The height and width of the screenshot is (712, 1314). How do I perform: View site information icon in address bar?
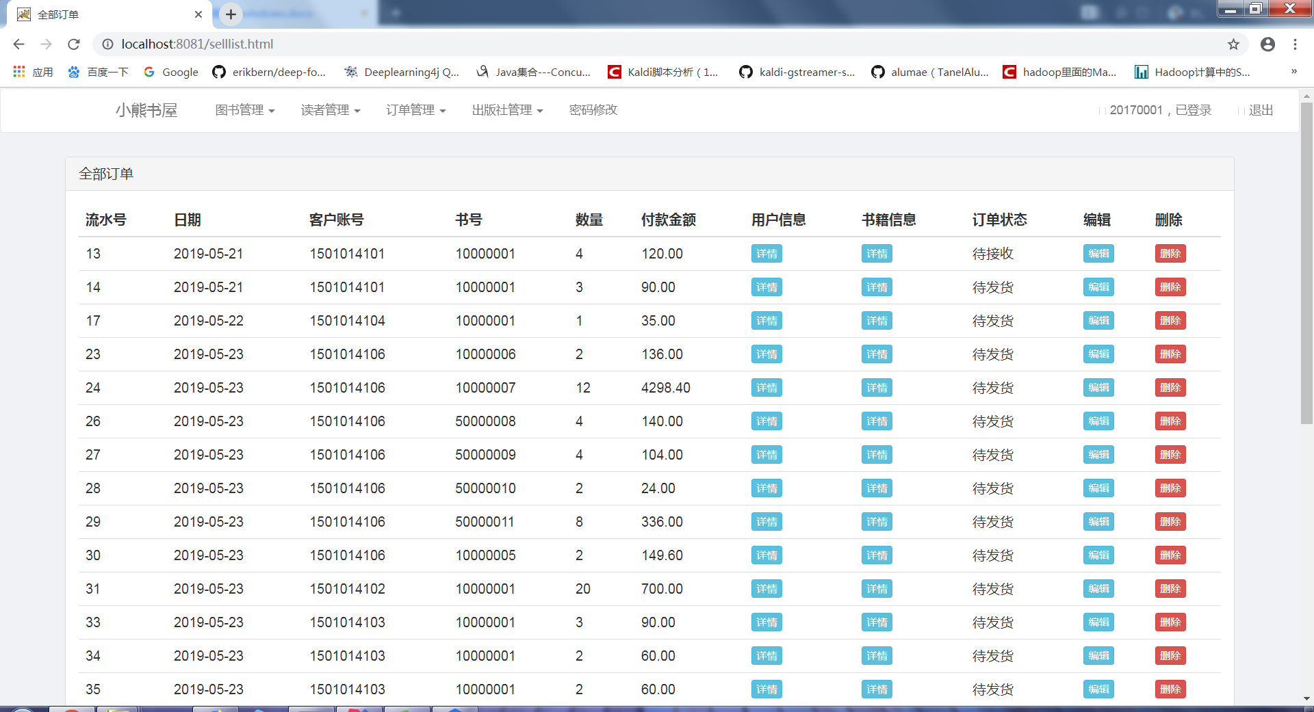[107, 44]
